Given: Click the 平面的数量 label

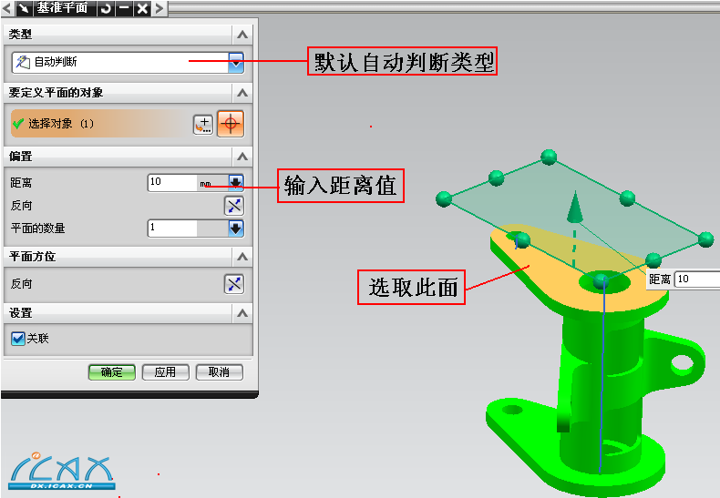Looking at the screenshot, I should [x=37, y=229].
